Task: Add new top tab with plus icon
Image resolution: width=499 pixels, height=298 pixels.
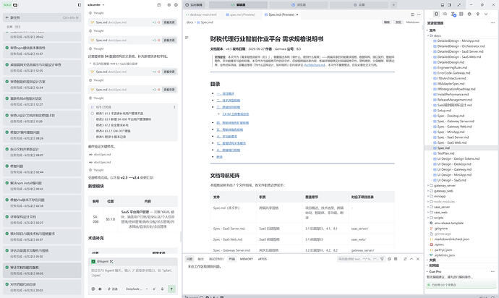Action: click(x=393, y=5)
